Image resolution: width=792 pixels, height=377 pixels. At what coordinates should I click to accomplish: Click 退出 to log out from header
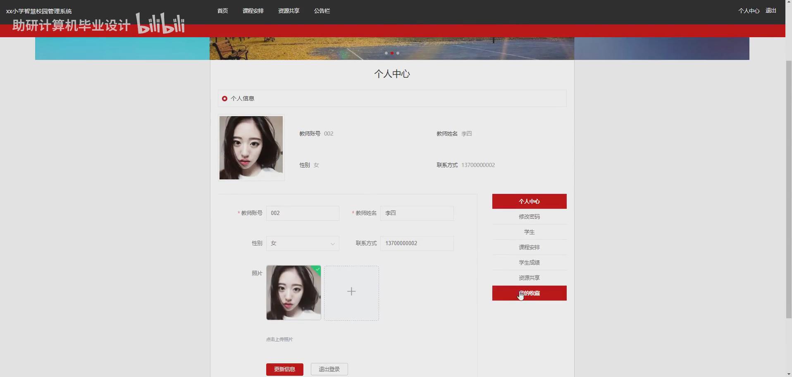click(771, 11)
